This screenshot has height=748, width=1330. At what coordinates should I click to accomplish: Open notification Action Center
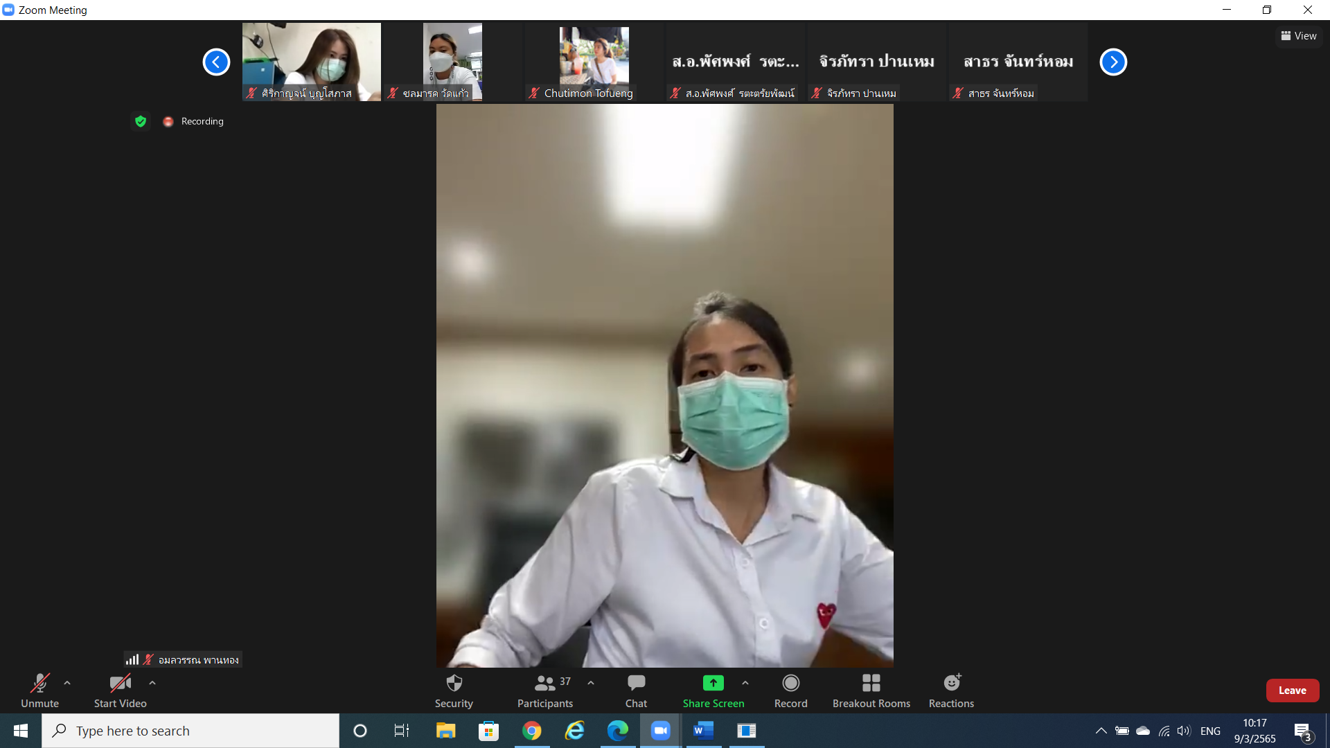click(x=1303, y=731)
